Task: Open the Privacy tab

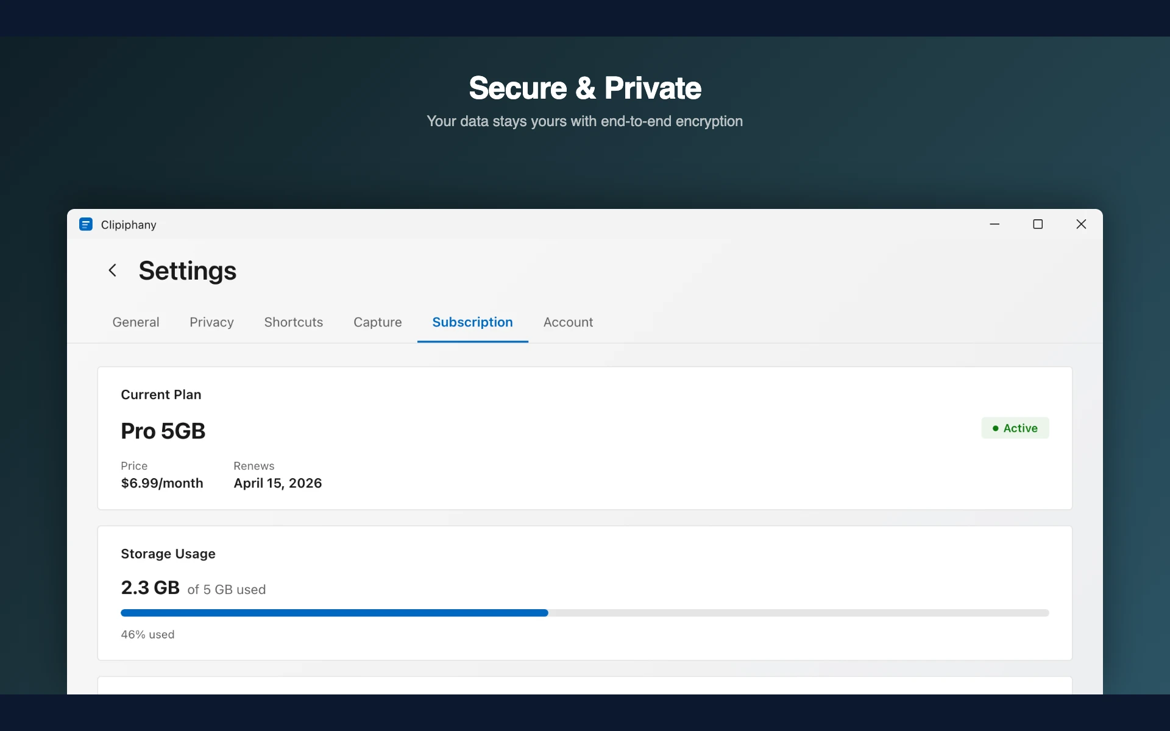Action: click(x=211, y=322)
